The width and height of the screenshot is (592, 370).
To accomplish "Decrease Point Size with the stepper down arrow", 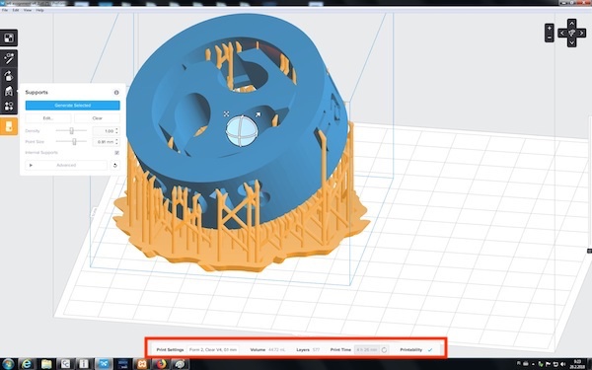I will click(116, 144).
